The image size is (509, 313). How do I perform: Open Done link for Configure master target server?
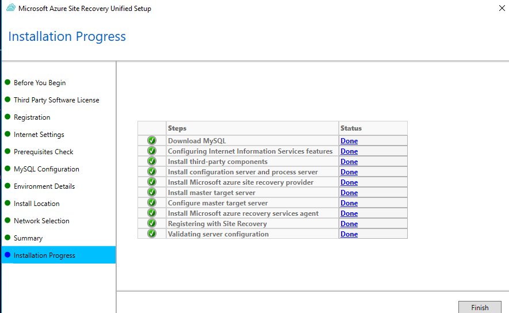pos(349,203)
